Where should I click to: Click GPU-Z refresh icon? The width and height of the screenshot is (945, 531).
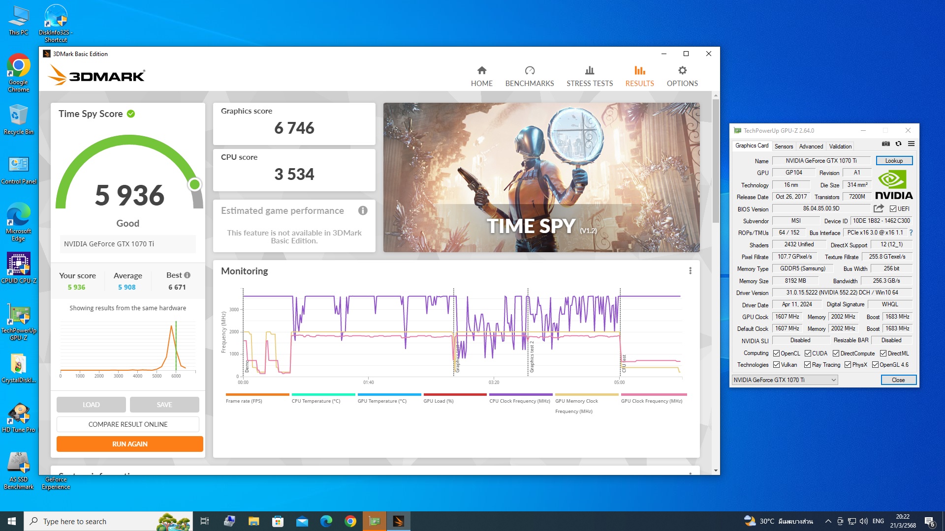tap(898, 144)
